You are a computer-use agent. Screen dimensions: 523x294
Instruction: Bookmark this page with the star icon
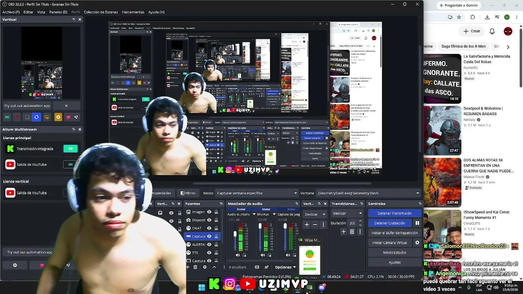click(459, 17)
